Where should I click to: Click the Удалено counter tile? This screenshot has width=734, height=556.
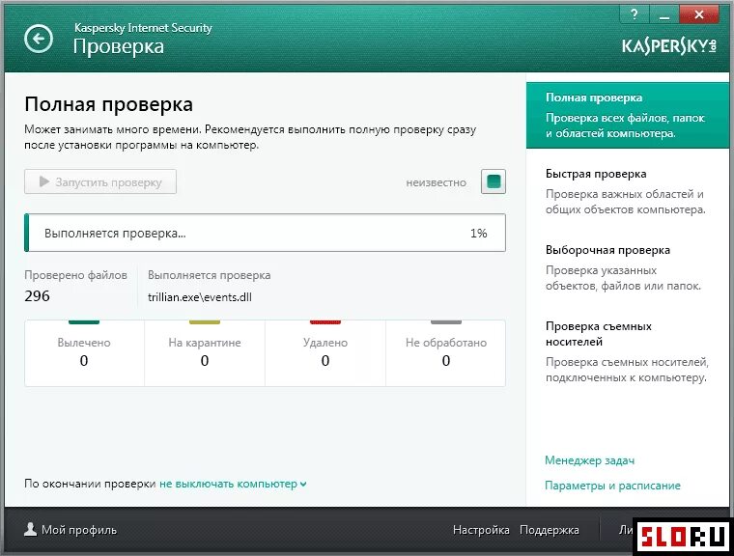325,353
